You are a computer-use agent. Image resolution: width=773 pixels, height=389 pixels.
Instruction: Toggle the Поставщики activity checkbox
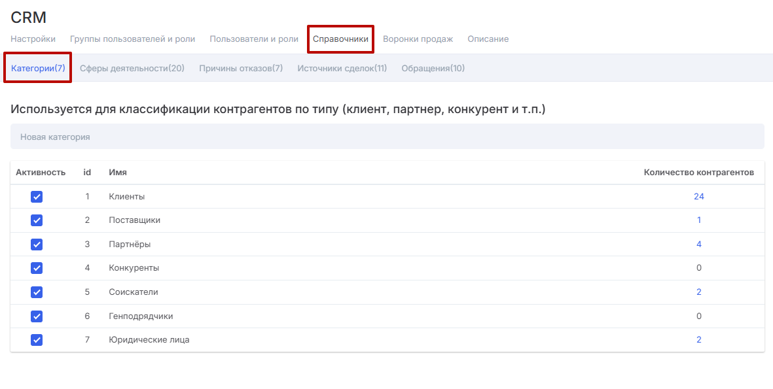pos(37,220)
